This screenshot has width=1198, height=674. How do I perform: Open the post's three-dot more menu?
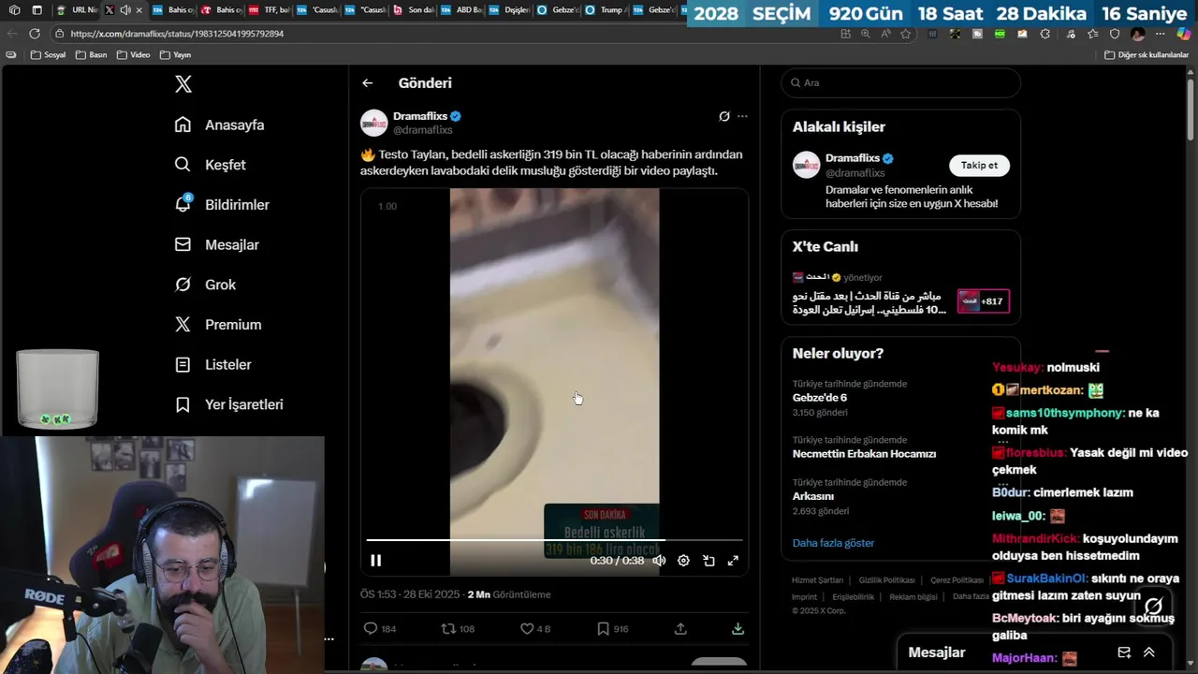pos(742,117)
